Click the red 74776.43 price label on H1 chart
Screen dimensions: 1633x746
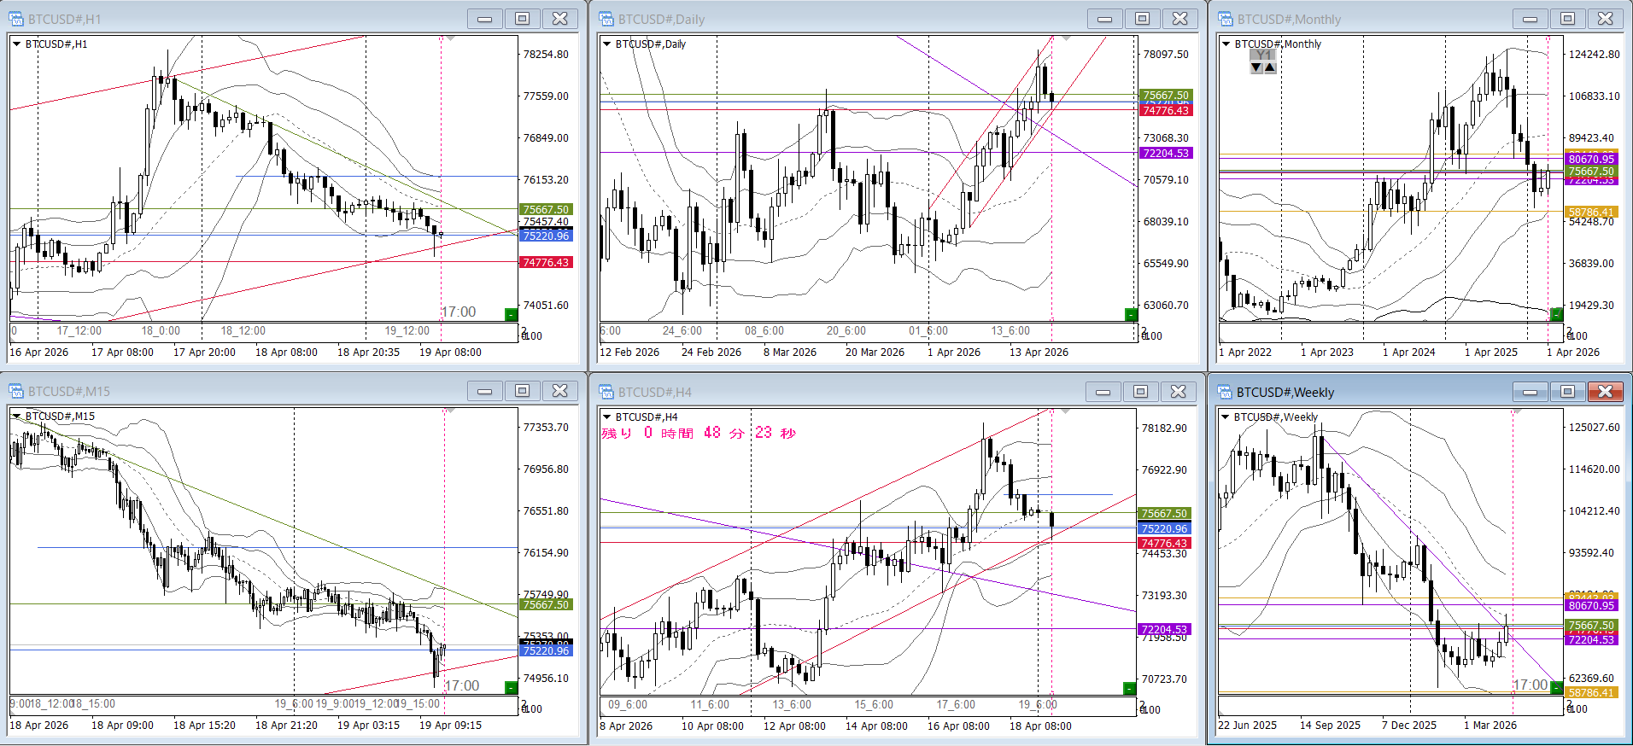[x=546, y=263]
